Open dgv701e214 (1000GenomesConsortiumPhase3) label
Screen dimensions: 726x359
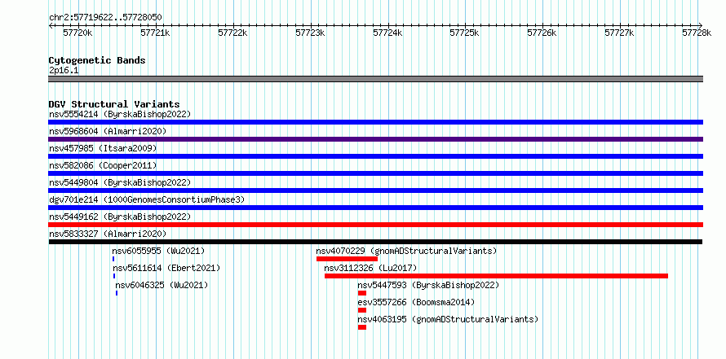click(x=147, y=199)
